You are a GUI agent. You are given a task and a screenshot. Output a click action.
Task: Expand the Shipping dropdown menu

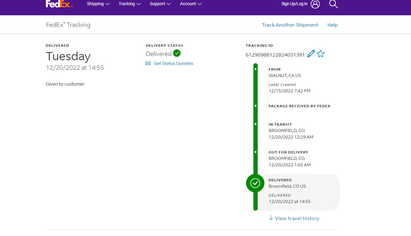(98, 4)
